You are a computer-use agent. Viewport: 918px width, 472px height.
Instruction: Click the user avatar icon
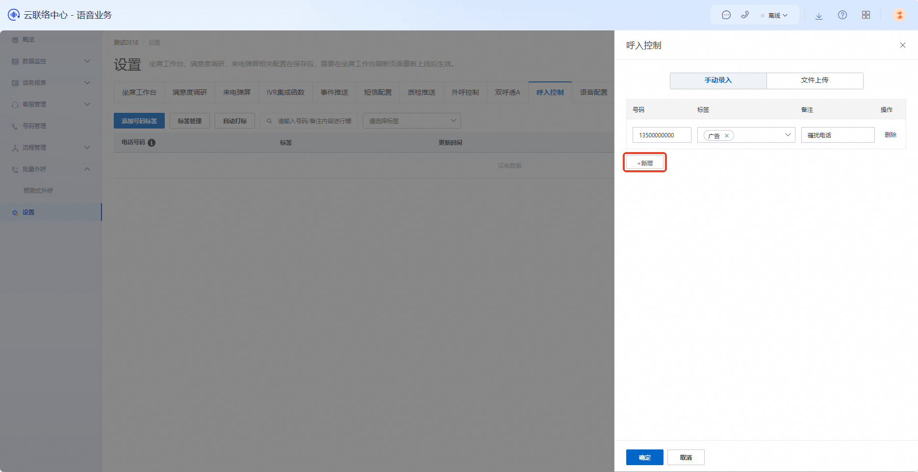pyautogui.click(x=899, y=15)
